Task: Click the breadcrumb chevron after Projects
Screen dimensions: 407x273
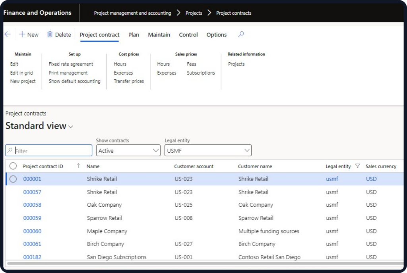Action: [x=209, y=13]
